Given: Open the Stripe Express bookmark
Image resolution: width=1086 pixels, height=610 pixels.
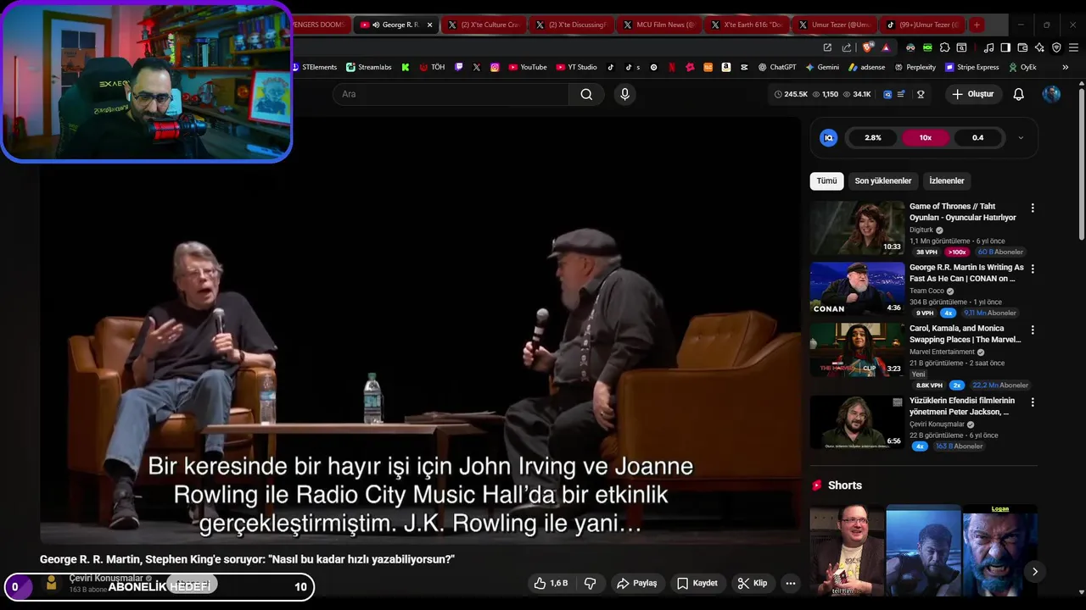Looking at the screenshot, I should pyautogui.click(x=971, y=67).
